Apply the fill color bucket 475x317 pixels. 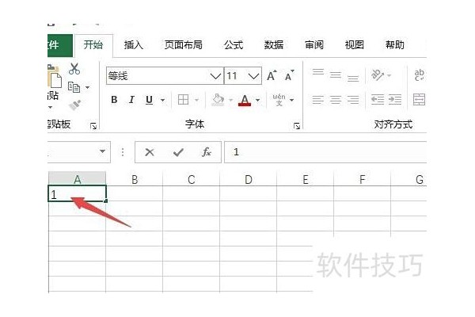pyautogui.click(x=218, y=100)
